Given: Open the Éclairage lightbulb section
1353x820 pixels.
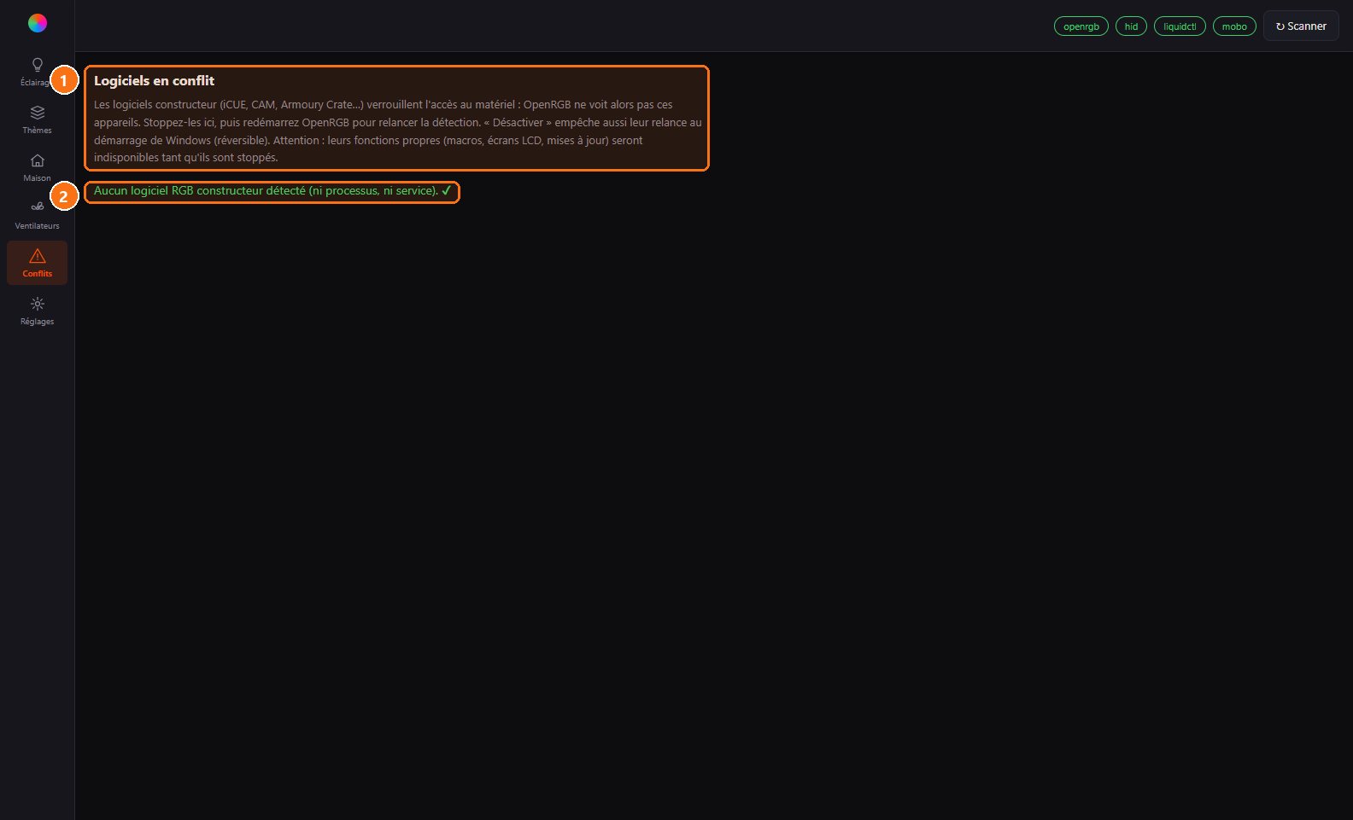Looking at the screenshot, I should pos(38,65).
